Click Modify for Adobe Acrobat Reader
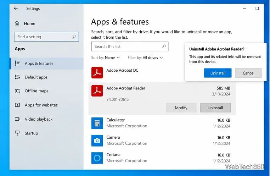This screenshot has height=176, width=270. point(181,108)
